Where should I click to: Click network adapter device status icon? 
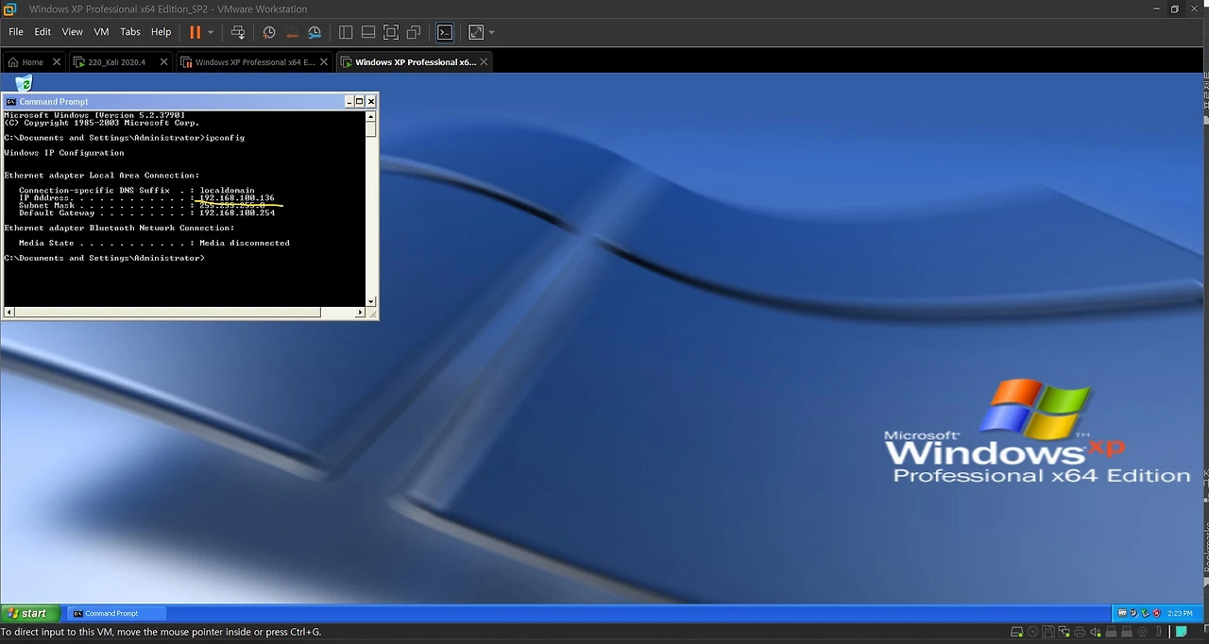(x=1064, y=632)
